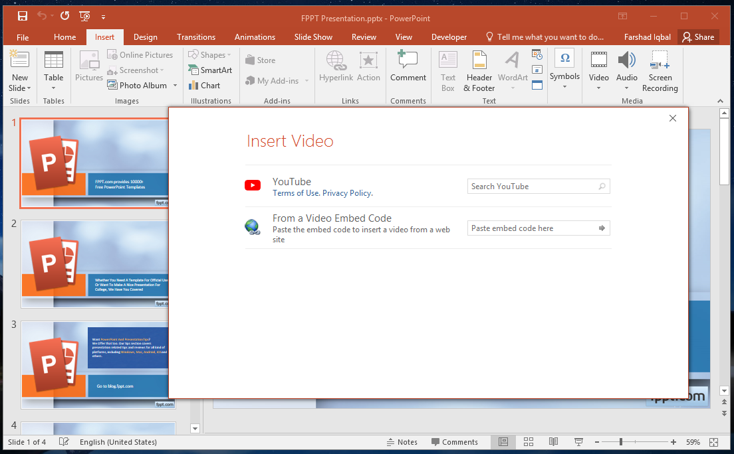Open the Design ribbon tab

pos(145,37)
